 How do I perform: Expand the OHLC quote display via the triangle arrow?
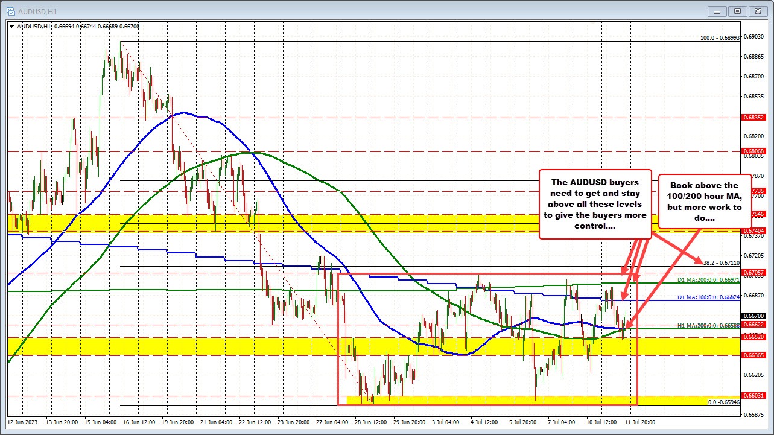(11, 27)
